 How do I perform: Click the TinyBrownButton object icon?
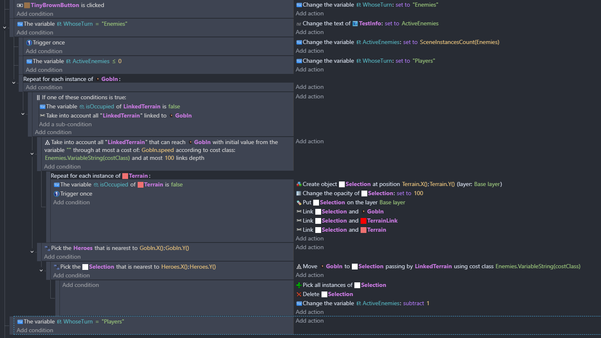[x=27, y=5]
